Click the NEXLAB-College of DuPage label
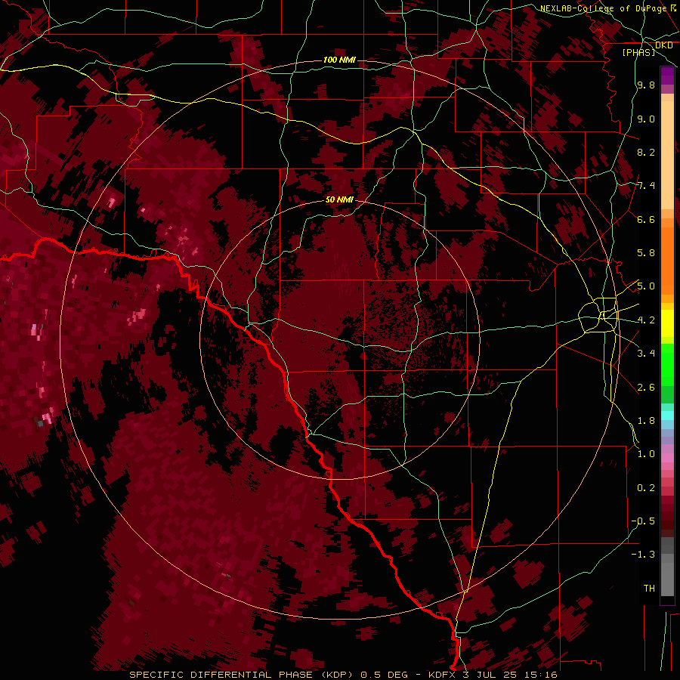 point(603,8)
